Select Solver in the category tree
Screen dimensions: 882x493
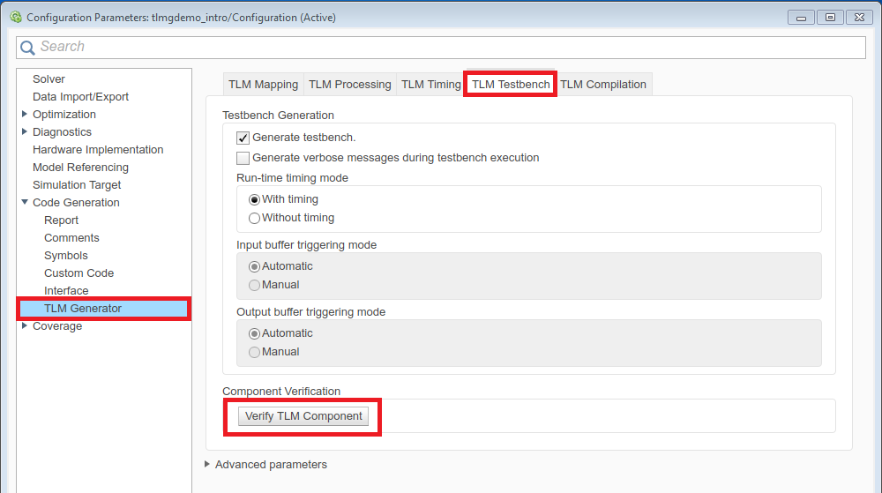tap(49, 79)
